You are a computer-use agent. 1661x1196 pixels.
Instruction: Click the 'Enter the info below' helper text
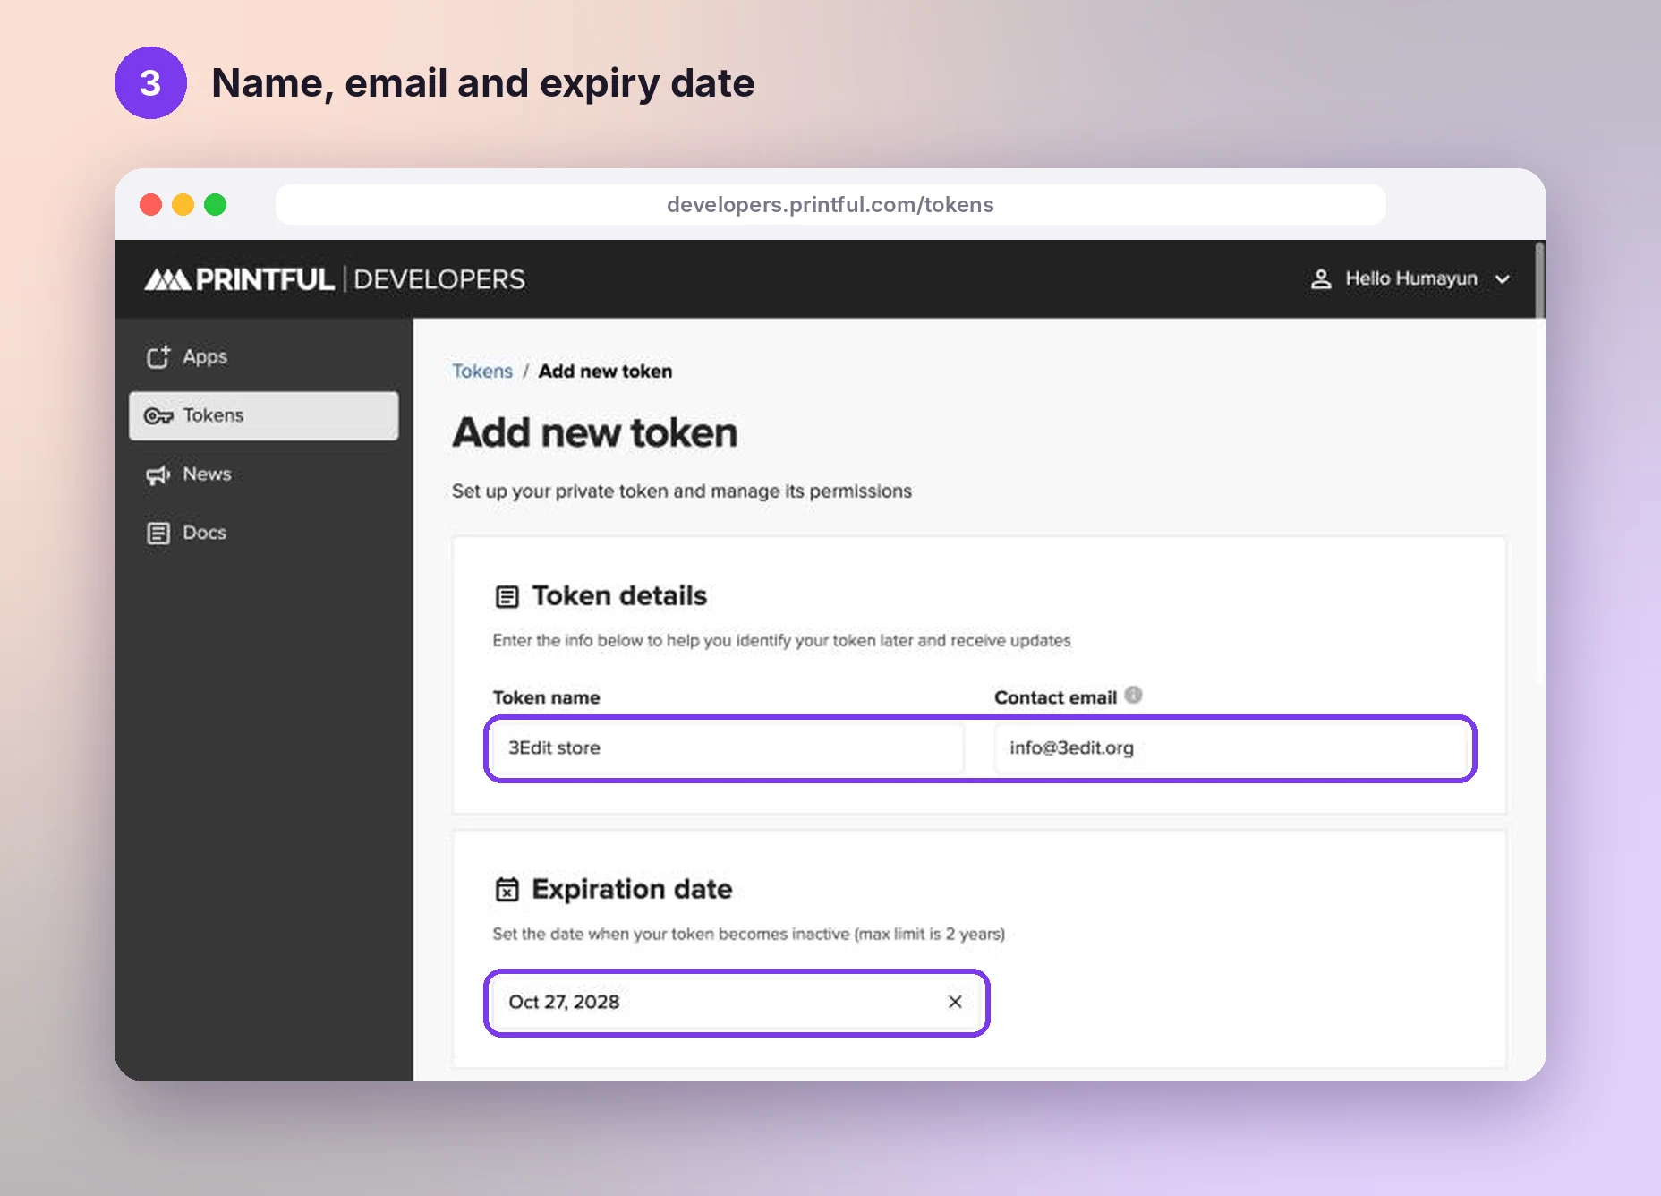[781, 640]
